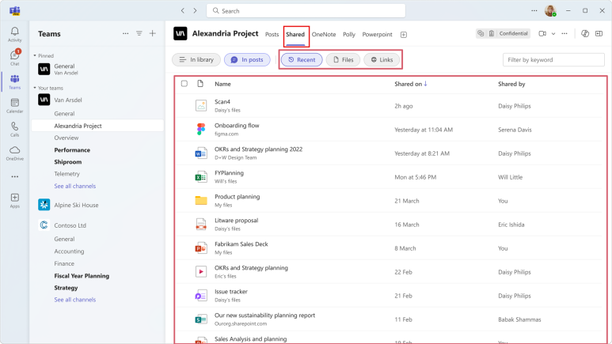Add a new tab with plus icon
Screen dimensions: 612x344
(x=404, y=35)
